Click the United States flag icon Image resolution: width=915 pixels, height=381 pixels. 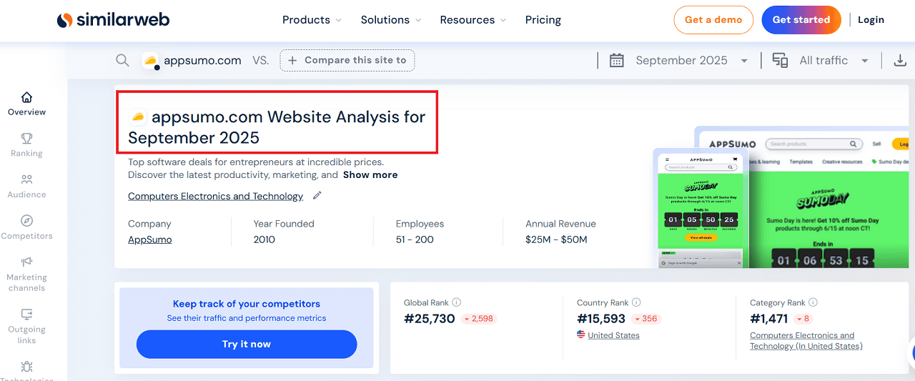[x=581, y=335]
